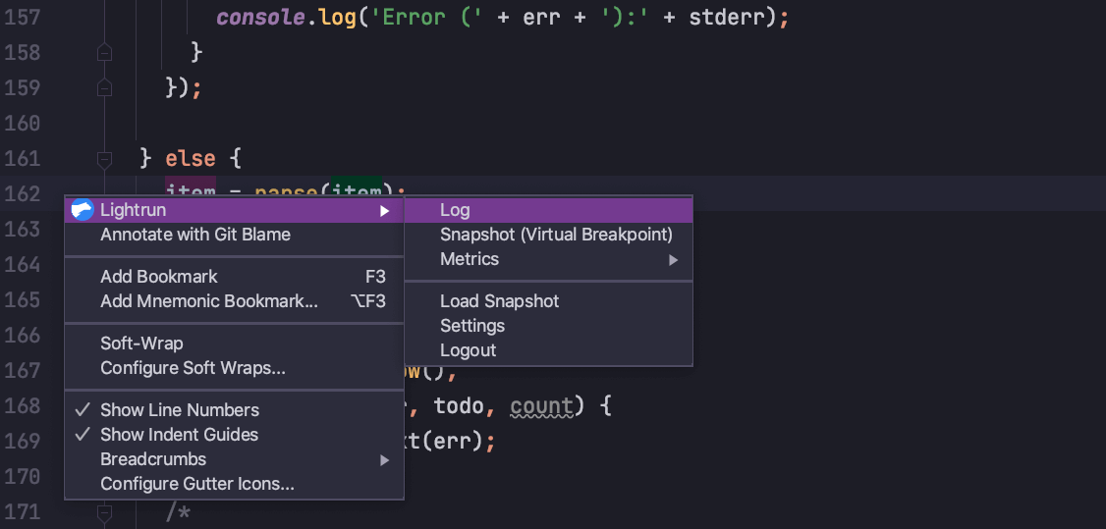The image size is (1106, 529).
Task: Click Load Snapshot menu entry
Action: 499,301
